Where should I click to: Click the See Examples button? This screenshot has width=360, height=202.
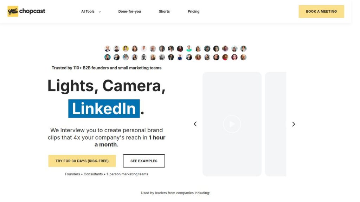pos(144,161)
